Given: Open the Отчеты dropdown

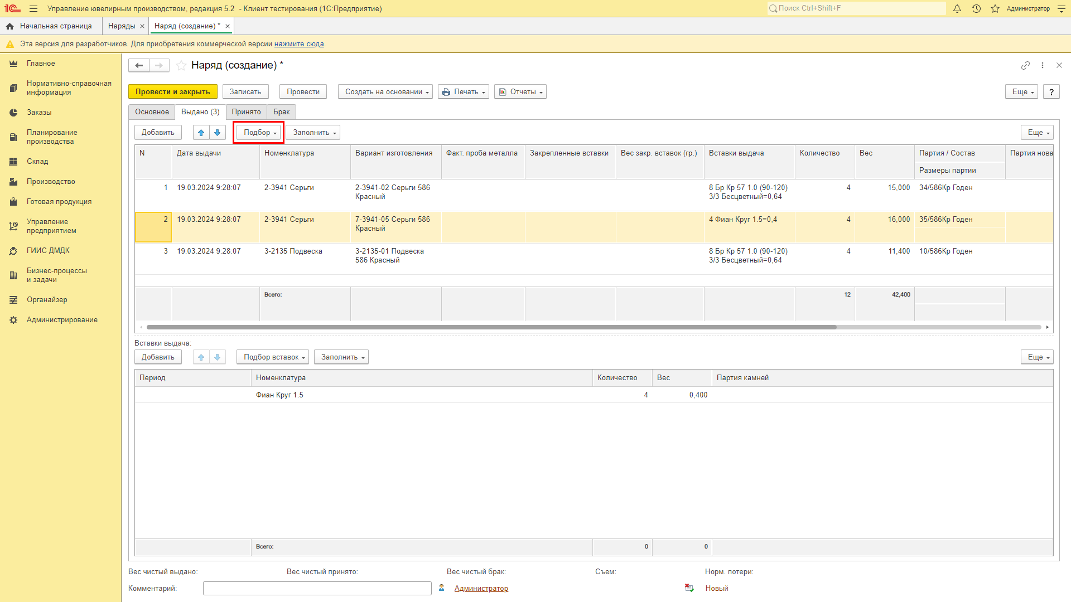Looking at the screenshot, I should [x=520, y=92].
